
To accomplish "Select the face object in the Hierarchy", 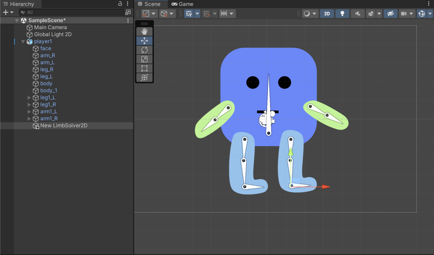I will tap(46, 48).
